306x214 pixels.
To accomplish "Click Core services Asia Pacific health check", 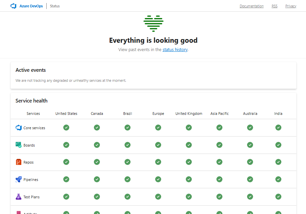I will [x=219, y=128].
